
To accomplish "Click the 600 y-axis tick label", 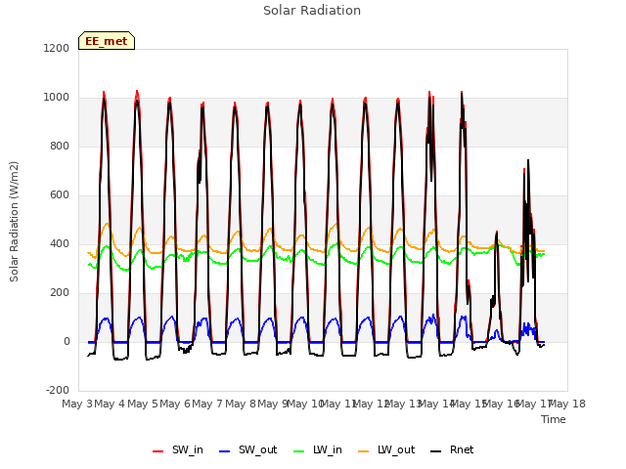I will 60,195.
